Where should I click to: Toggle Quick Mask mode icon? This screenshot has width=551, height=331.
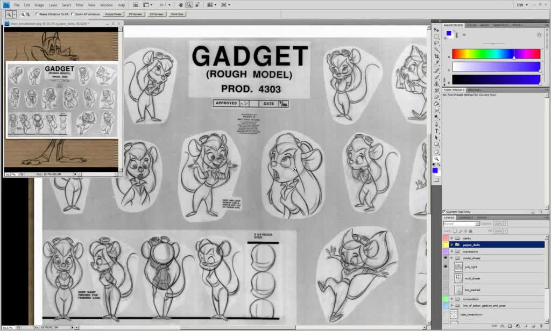(x=436, y=180)
